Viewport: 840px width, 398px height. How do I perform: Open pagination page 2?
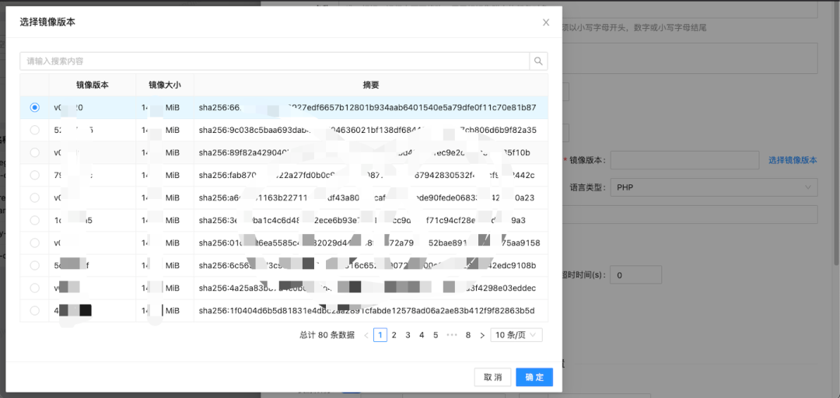click(x=394, y=335)
